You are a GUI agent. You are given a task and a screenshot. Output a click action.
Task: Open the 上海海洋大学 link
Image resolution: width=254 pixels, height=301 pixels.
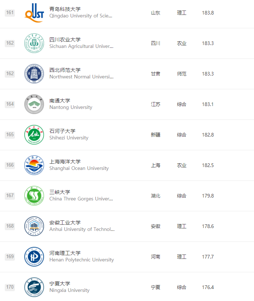point(65,162)
